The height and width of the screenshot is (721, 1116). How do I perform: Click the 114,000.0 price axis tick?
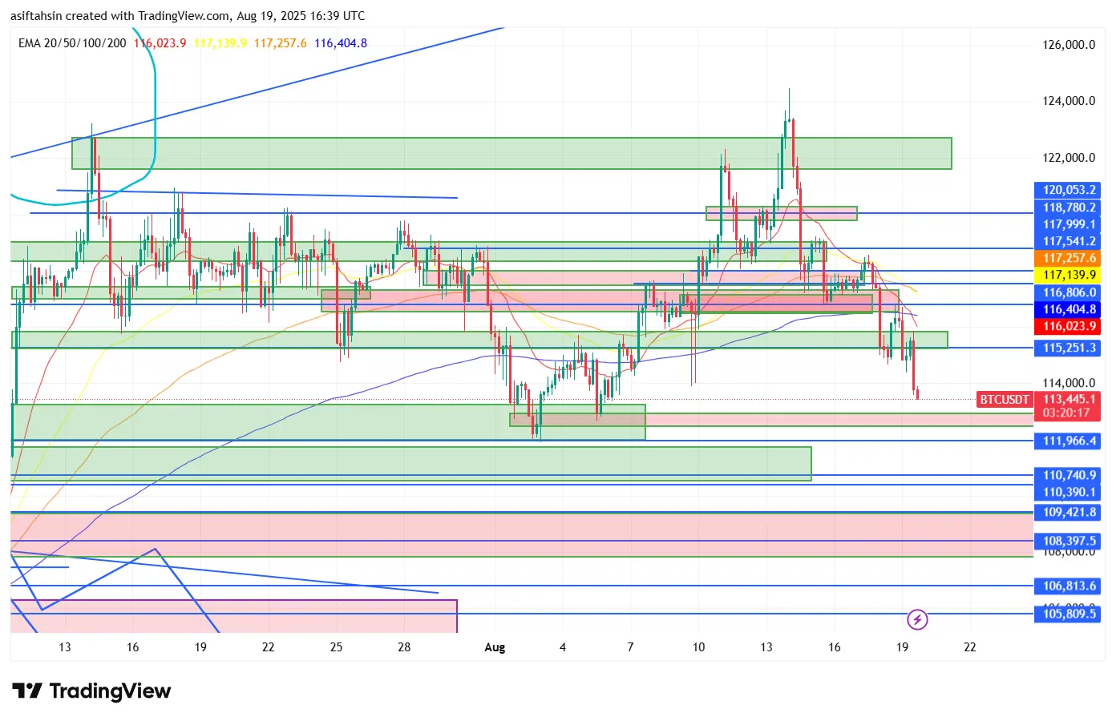1069,383
